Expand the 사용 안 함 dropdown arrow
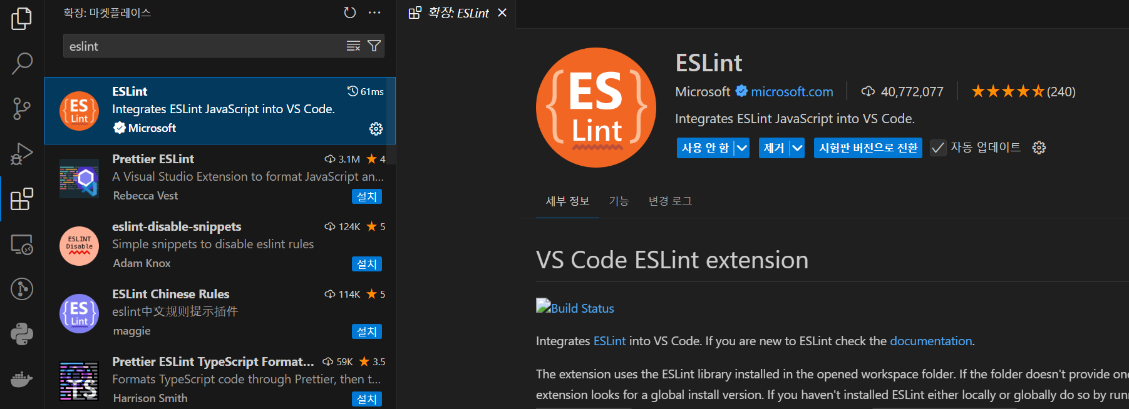This screenshot has width=1129, height=409. coord(742,148)
